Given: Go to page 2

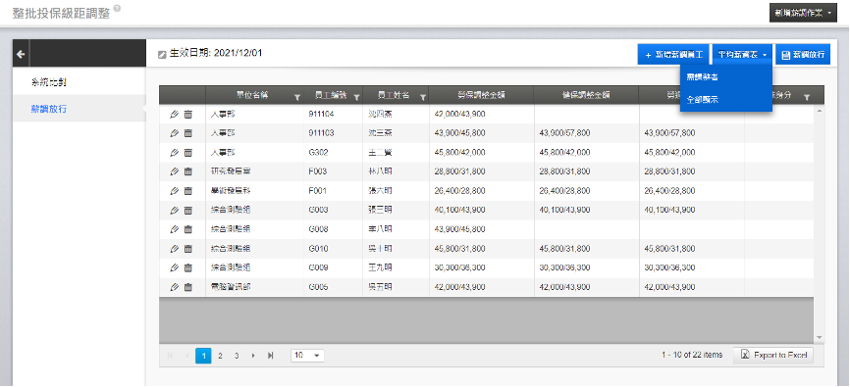Looking at the screenshot, I should click(220, 356).
